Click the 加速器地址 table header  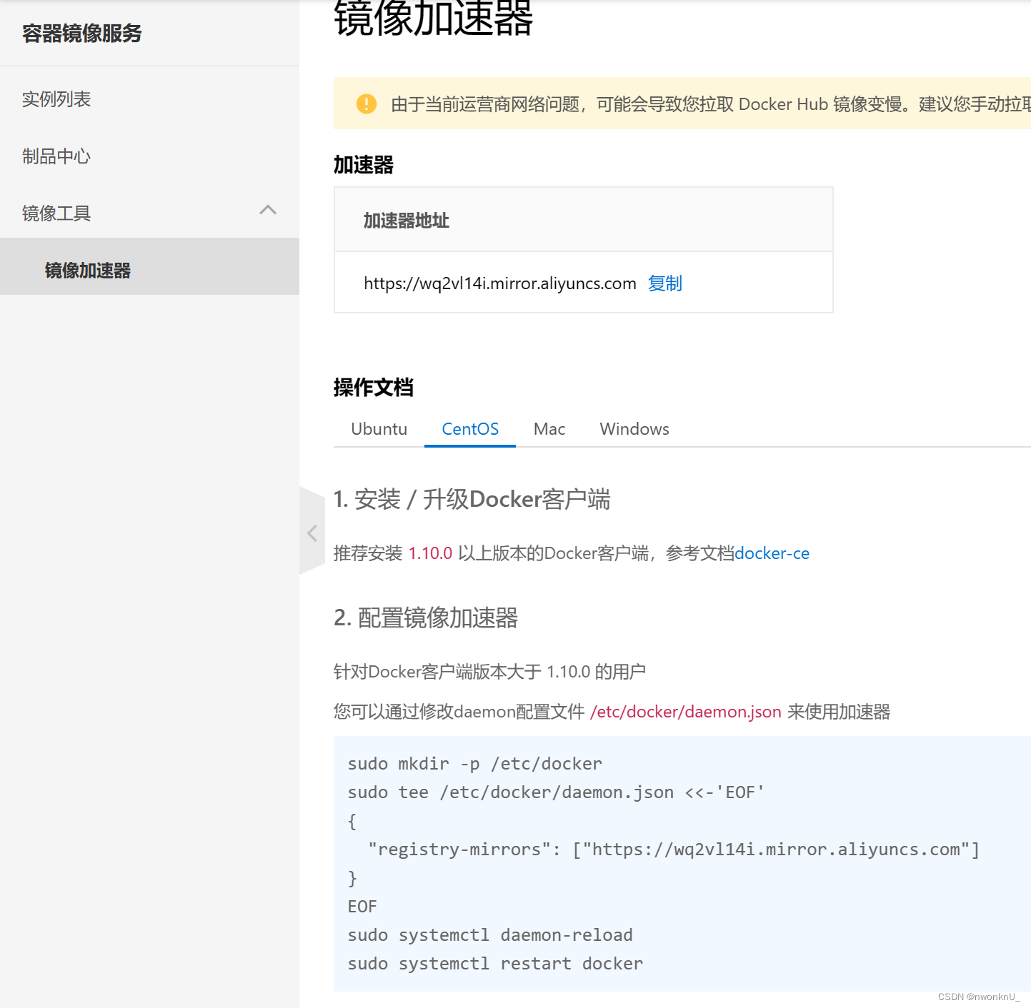(x=407, y=220)
